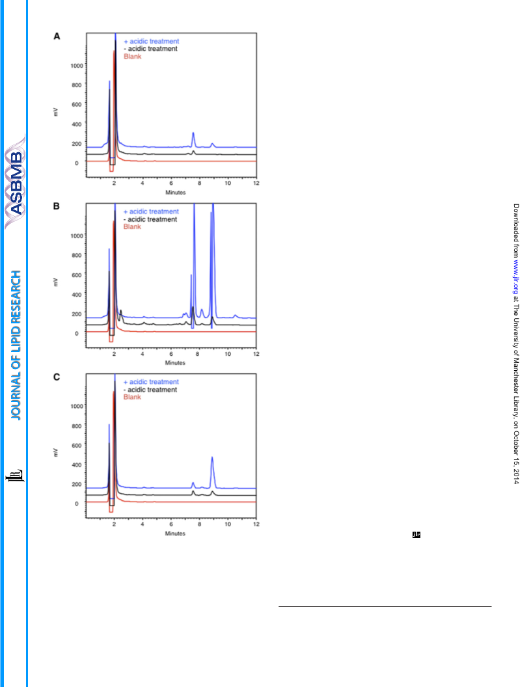This screenshot has width=531, height=687.
Task: Click the 'Blank' legend in panel B
Action: click(132, 226)
